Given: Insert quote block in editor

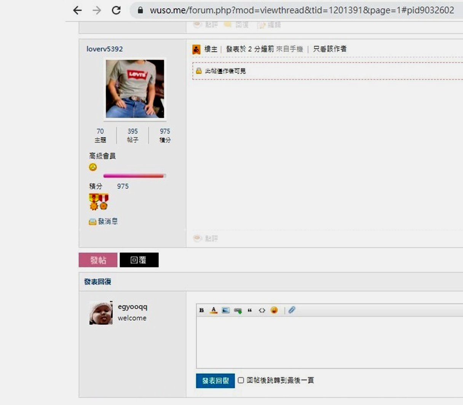Looking at the screenshot, I should [x=250, y=310].
